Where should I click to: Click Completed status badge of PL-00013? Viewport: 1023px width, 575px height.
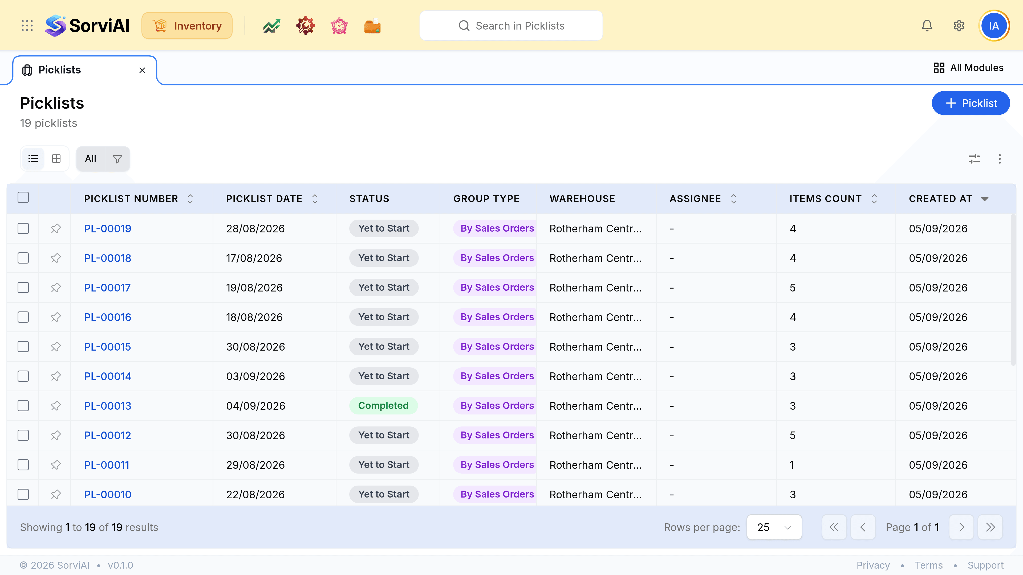click(383, 405)
